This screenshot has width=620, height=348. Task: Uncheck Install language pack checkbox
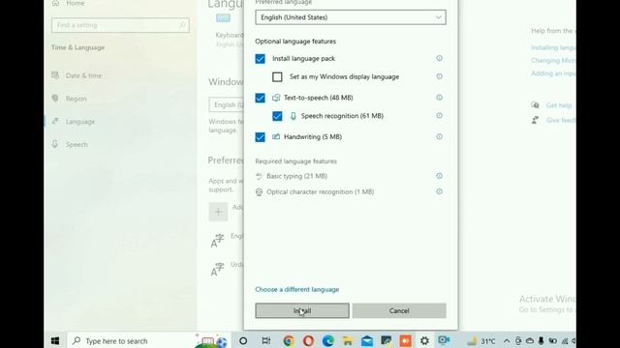(261, 59)
